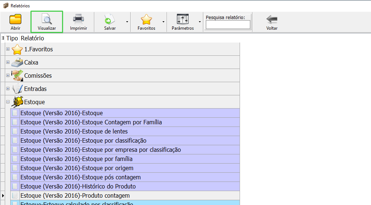Select Histórico do Produto report
This screenshot has height=205, width=371.
click(x=78, y=186)
